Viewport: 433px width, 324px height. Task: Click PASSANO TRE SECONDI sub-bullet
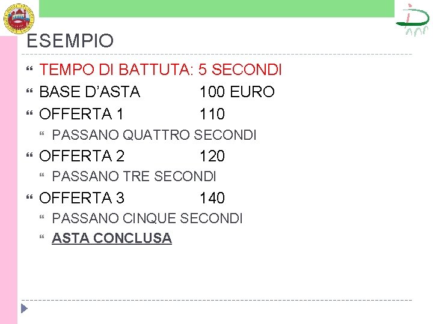click(134, 176)
